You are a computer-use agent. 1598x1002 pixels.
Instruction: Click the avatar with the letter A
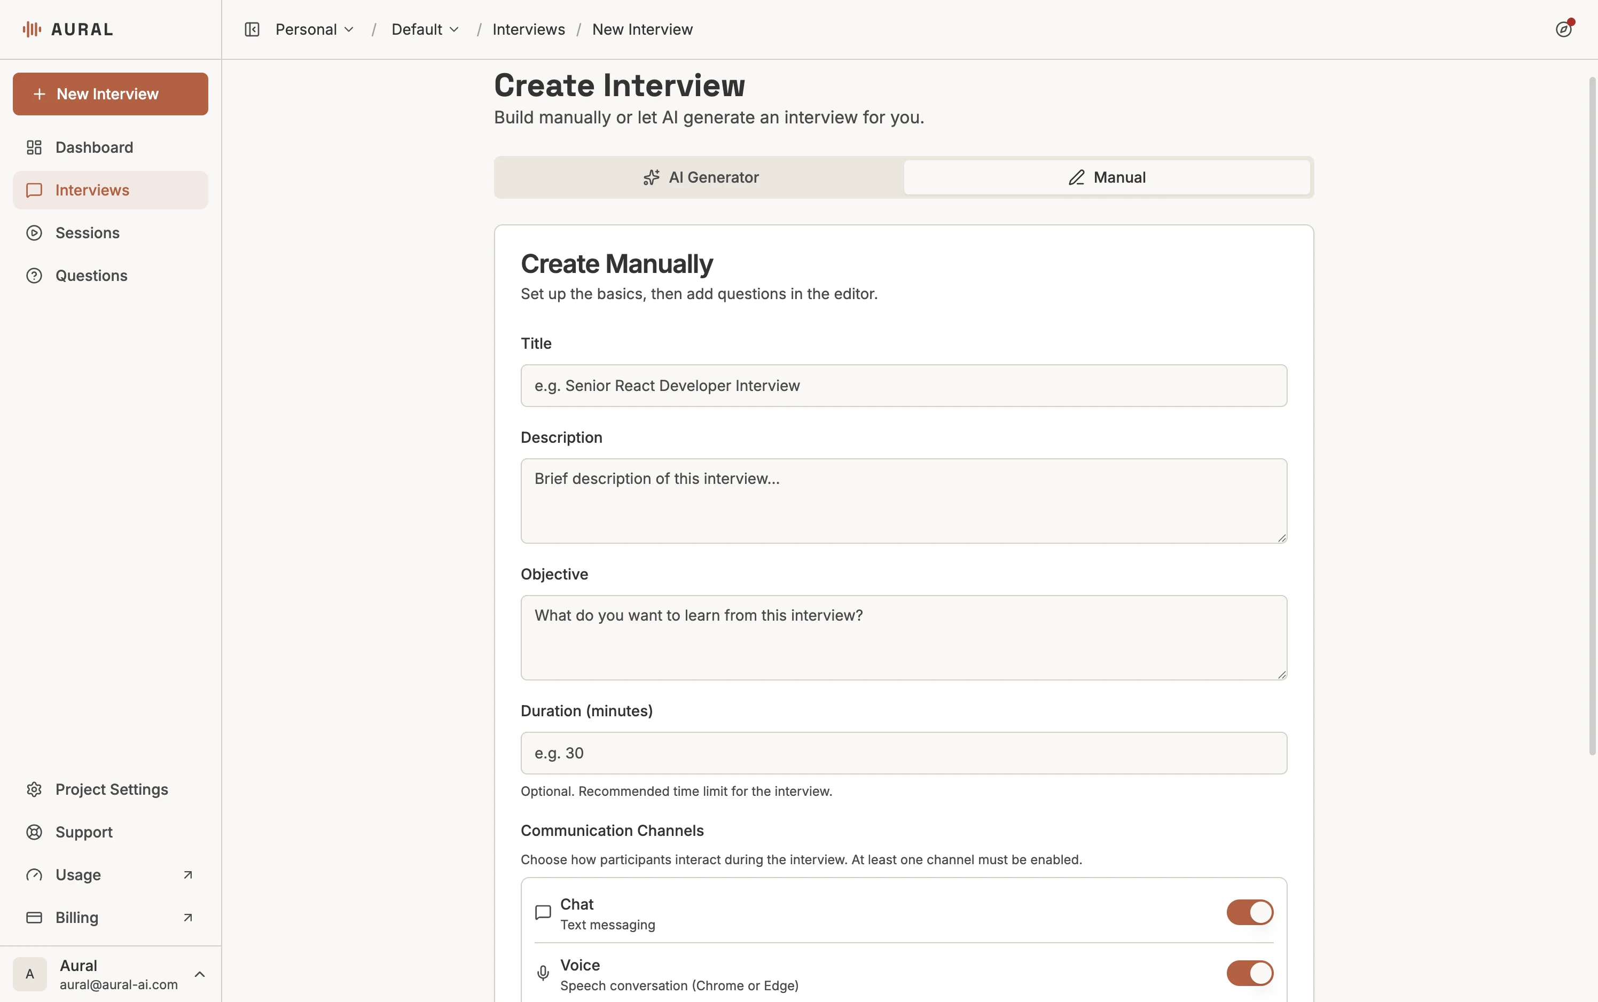(x=30, y=974)
